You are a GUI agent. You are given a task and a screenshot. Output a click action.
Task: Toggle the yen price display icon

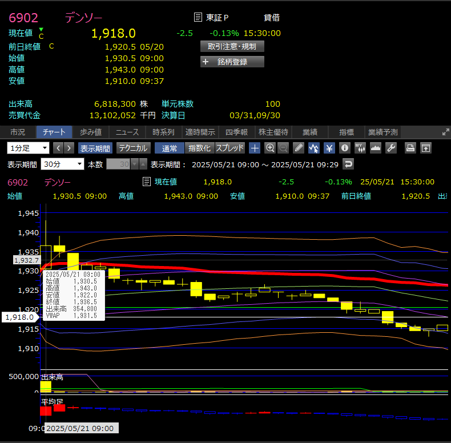tap(329, 148)
